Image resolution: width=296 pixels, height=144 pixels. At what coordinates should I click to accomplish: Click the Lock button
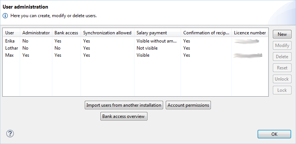pyautogui.click(x=282, y=90)
